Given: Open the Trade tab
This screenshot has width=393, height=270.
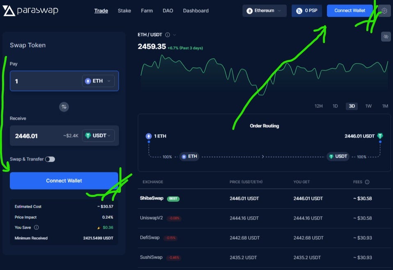Looking at the screenshot, I should (x=101, y=11).
